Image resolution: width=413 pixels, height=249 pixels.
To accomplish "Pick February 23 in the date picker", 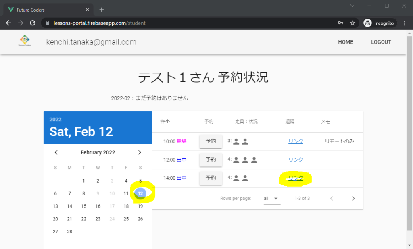I will click(98, 219).
